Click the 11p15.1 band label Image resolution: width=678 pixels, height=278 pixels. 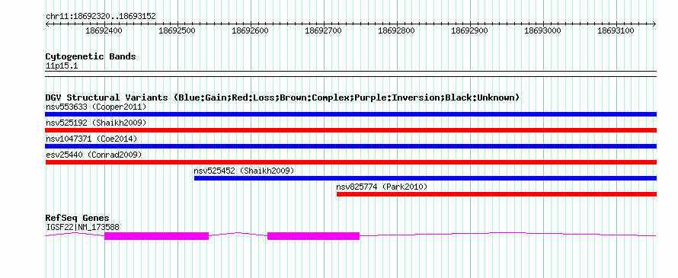click(62, 66)
